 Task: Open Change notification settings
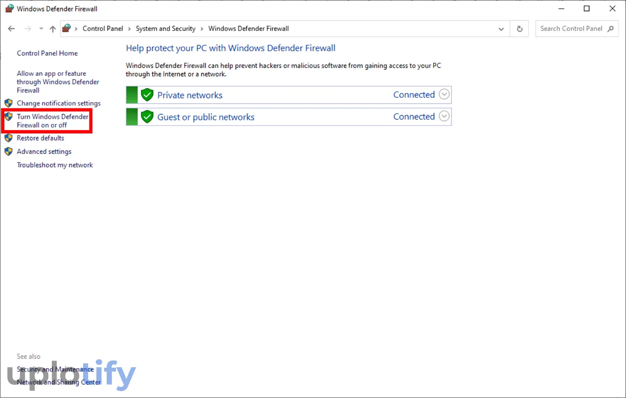point(59,103)
